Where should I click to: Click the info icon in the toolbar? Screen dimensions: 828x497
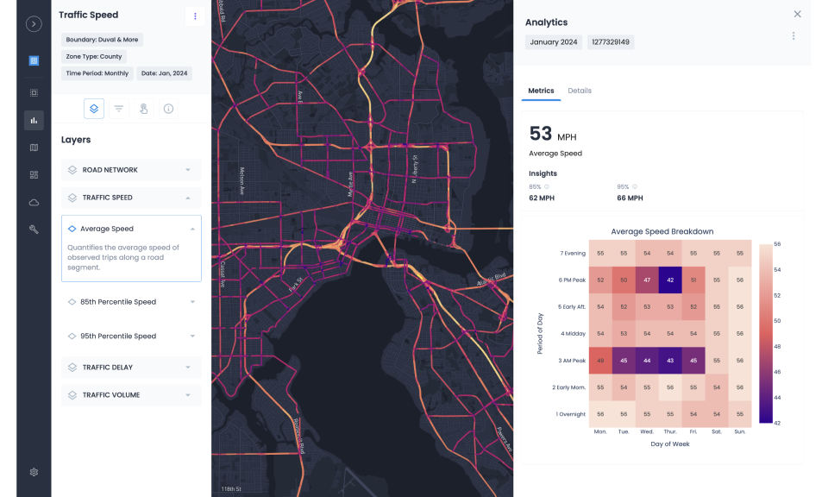tap(168, 109)
